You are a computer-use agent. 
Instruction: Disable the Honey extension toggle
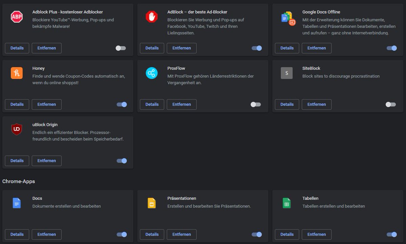click(x=122, y=104)
